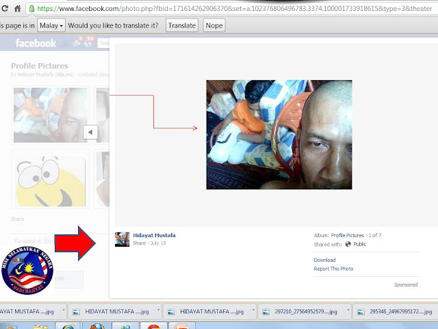The image size is (438, 329).
Task: Go to Facebook home via the logo
Action: click(36, 43)
